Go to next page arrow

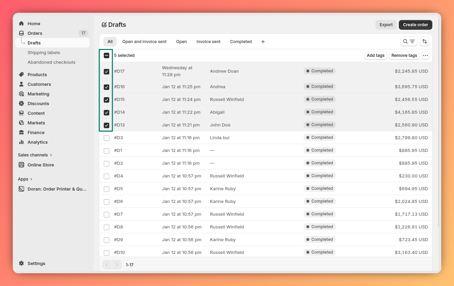(117, 265)
